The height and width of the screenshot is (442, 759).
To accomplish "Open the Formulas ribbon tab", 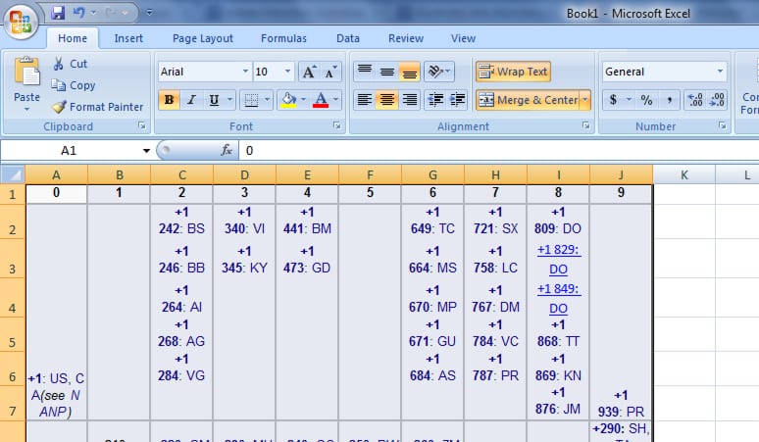I will tap(283, 38).
